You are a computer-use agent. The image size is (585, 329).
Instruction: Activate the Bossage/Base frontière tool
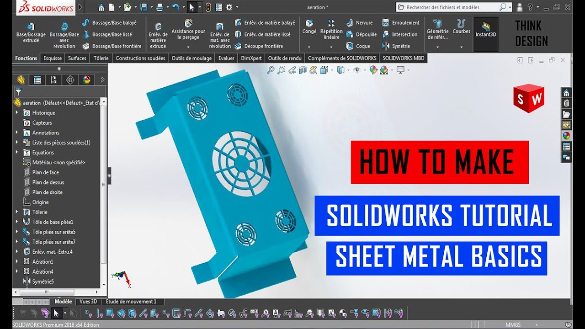[112, 46]
